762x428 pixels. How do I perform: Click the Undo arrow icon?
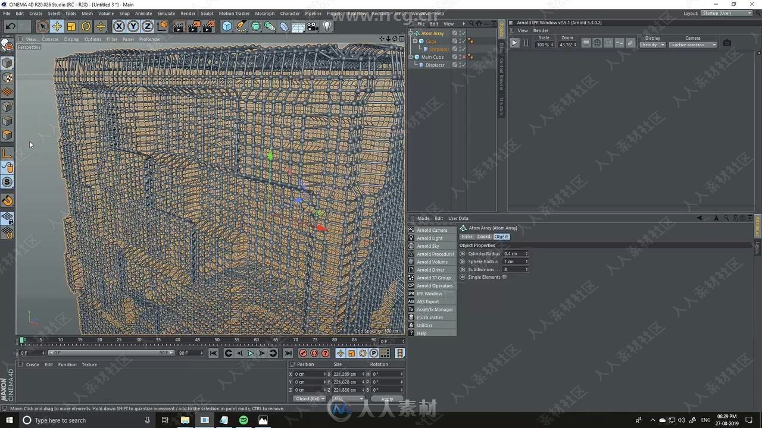click(10, 26)
